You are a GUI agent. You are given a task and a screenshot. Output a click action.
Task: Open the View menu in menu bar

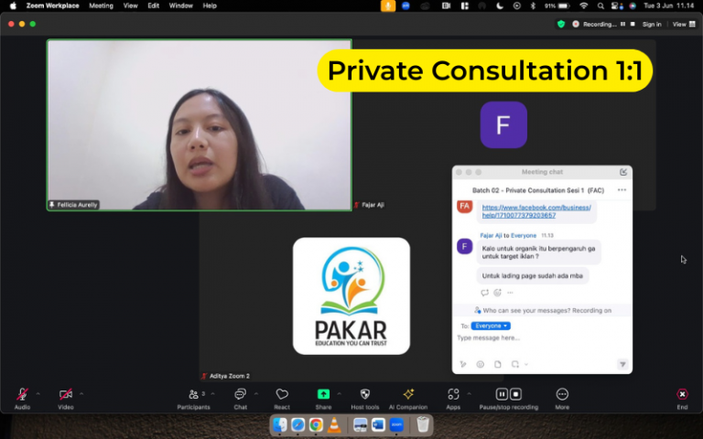[x=131, y=5]
